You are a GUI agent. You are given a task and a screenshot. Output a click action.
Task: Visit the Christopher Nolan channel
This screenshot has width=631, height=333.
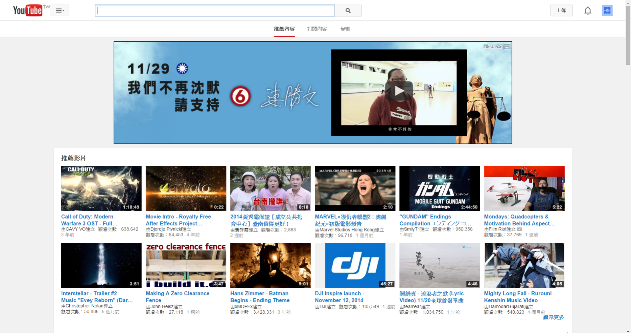coord(84,306)
